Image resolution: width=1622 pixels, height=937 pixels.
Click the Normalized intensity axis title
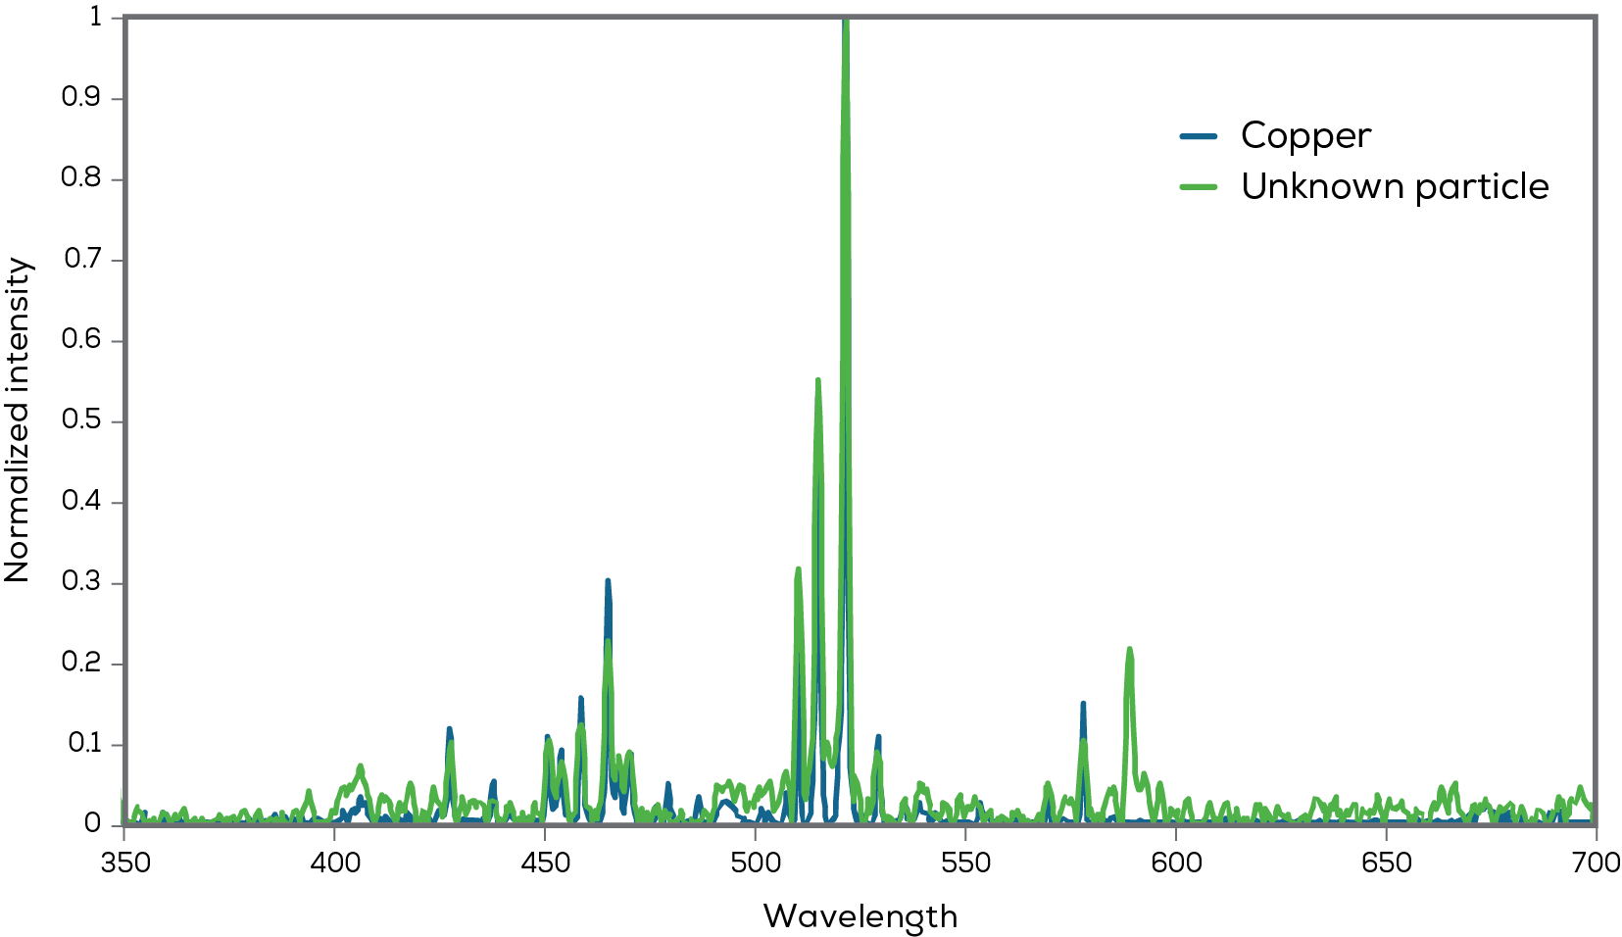18,420
